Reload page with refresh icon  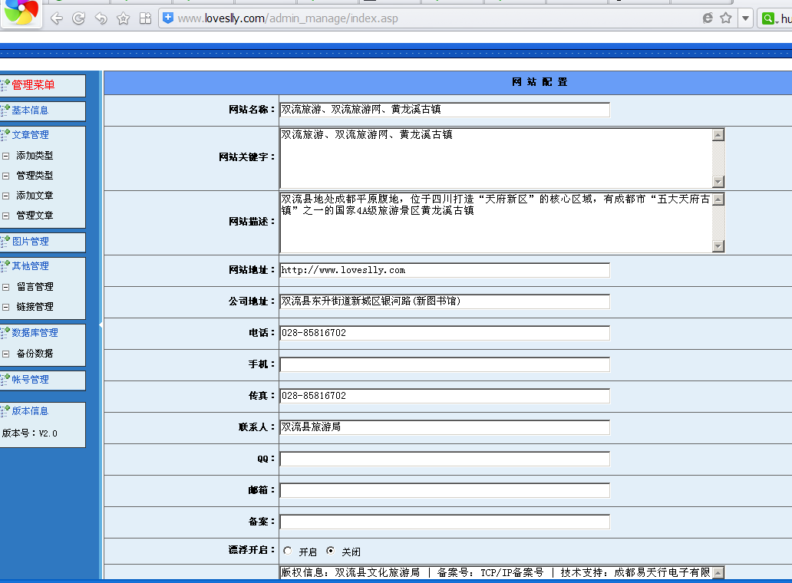pyautogui.click(x=79, y=18)
